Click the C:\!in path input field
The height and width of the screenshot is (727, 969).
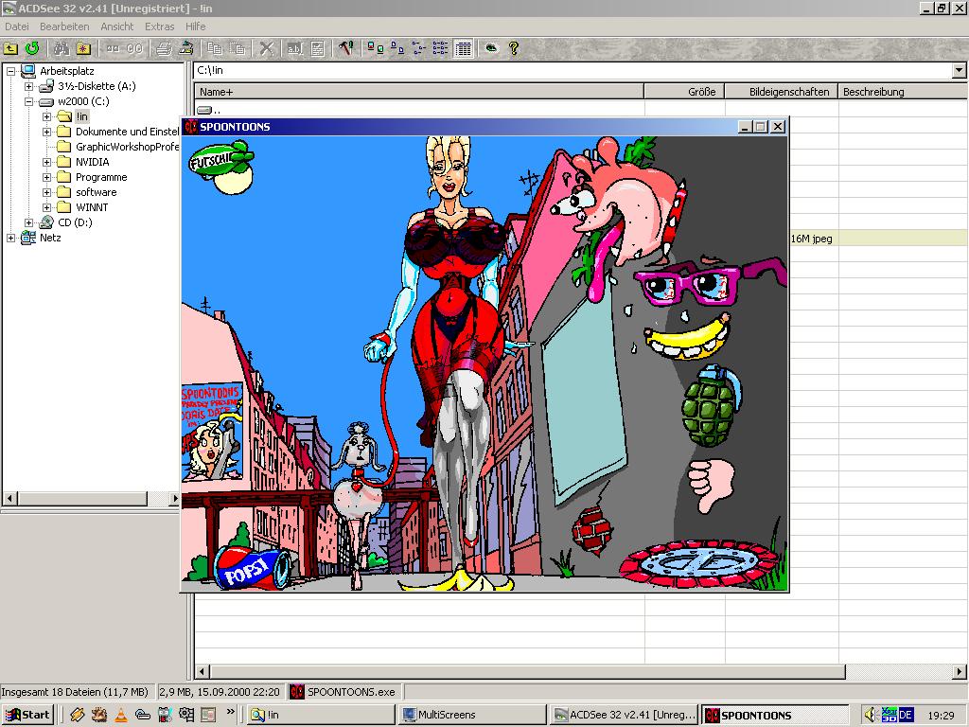click(x=573, y=70)
